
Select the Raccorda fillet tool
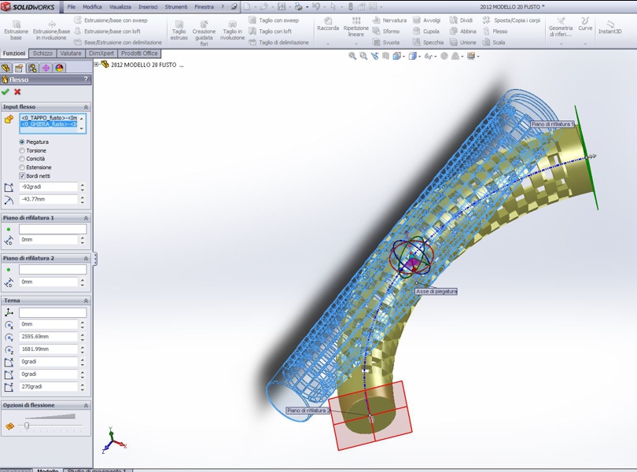328,24
